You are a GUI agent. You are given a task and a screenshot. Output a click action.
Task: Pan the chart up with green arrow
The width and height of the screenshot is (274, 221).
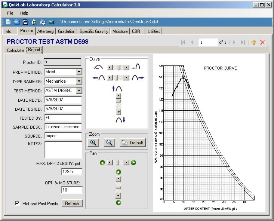tap(118, 172)
